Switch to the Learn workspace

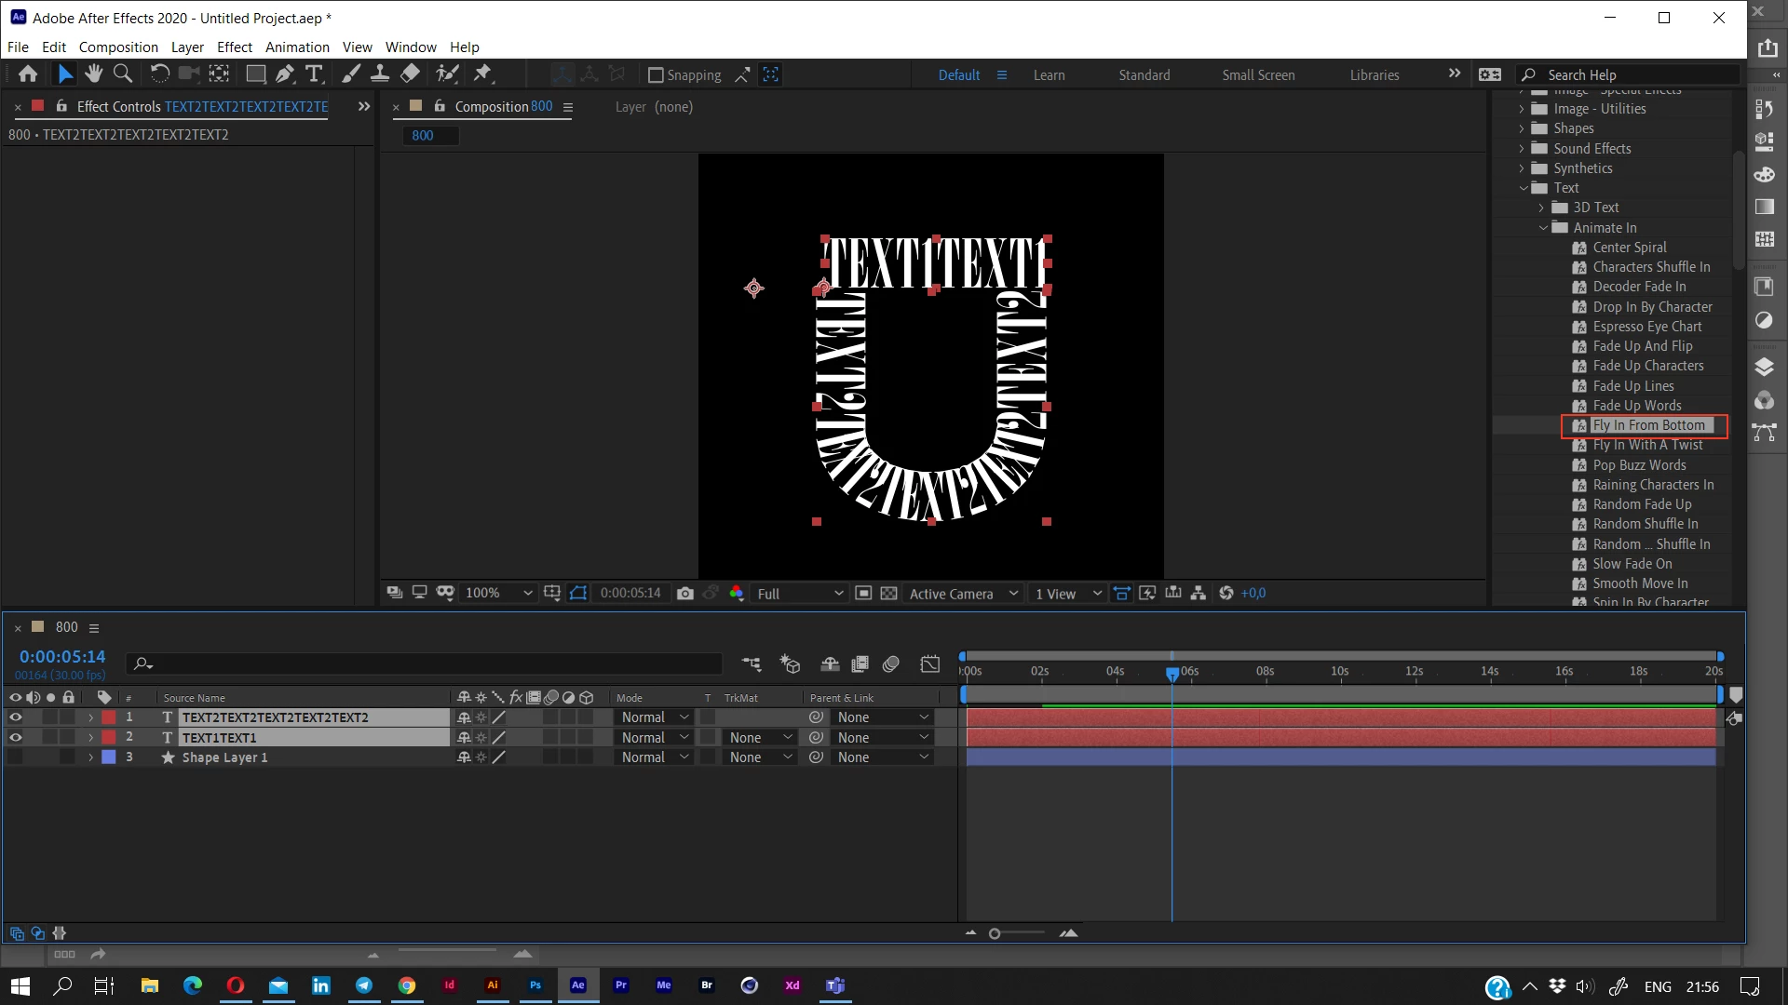(x=1049, y=75)
